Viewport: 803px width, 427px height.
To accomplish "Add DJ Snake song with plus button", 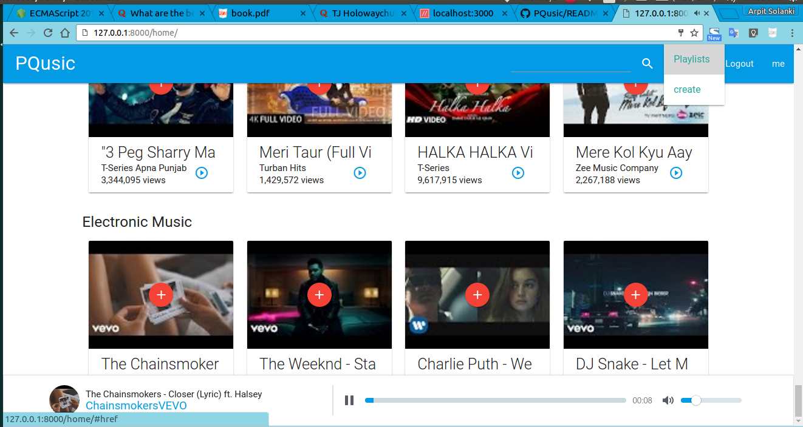I will [x=636, y=295].
